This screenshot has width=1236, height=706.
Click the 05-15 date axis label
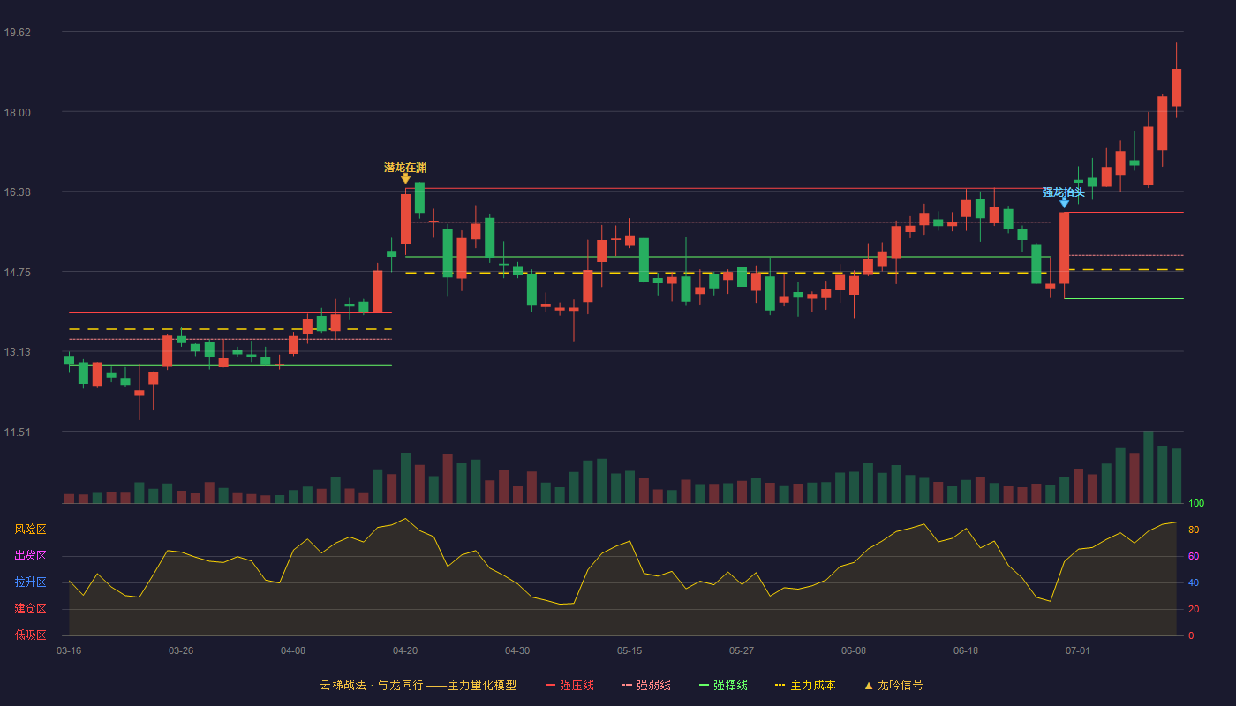coord(629,650)
